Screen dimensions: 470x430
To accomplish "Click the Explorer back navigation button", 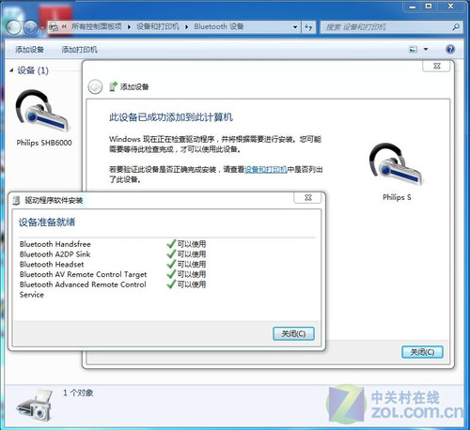I will [x=13, y=27].
